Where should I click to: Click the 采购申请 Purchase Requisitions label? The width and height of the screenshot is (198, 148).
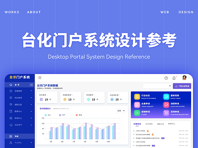point(179,113)
